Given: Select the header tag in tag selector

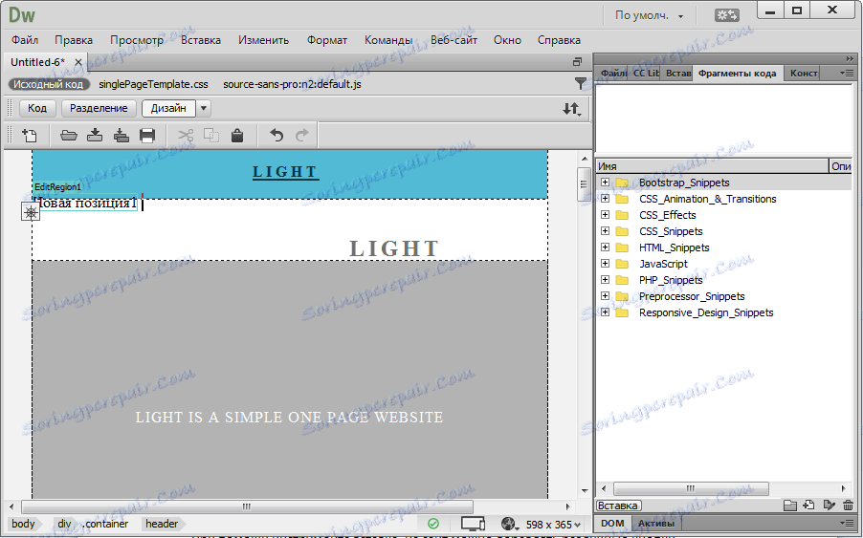Looking at the screenshot, I should (x=162, y=525).
